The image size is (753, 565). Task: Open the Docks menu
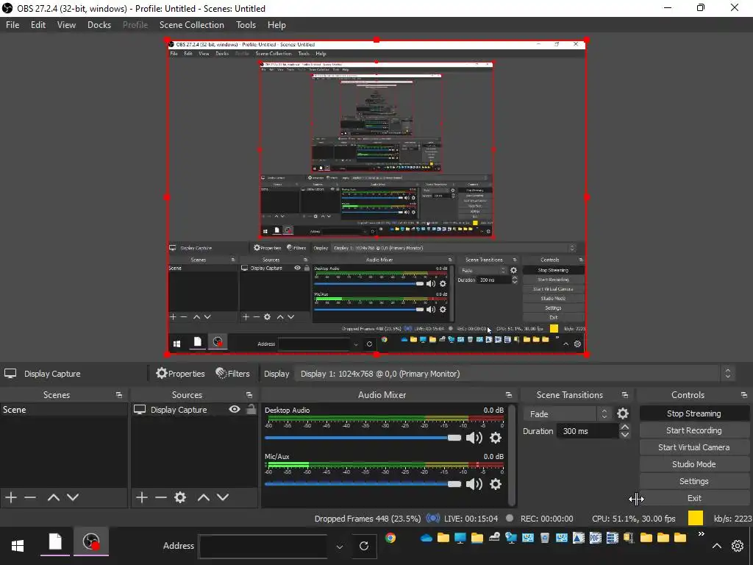click(99, 25)
